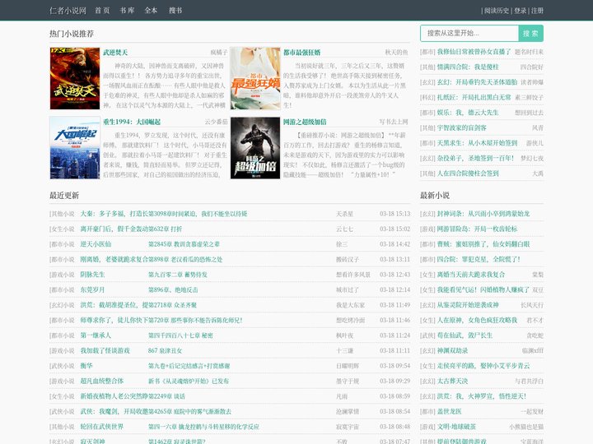
Task: Open 扎纸匠：开局扎出黑白无常
Action: 474,97
